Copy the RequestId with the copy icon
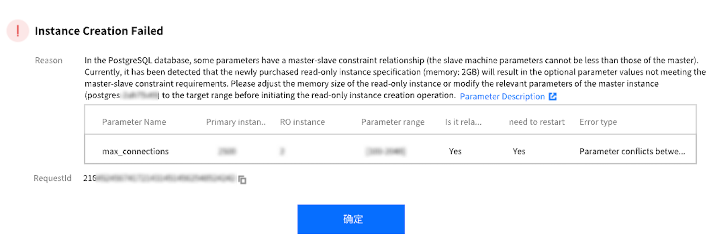 pyautogui.click(x=242, y=179)
